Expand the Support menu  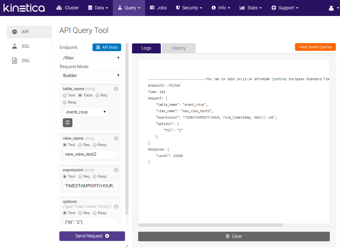[x=285, y=8]
